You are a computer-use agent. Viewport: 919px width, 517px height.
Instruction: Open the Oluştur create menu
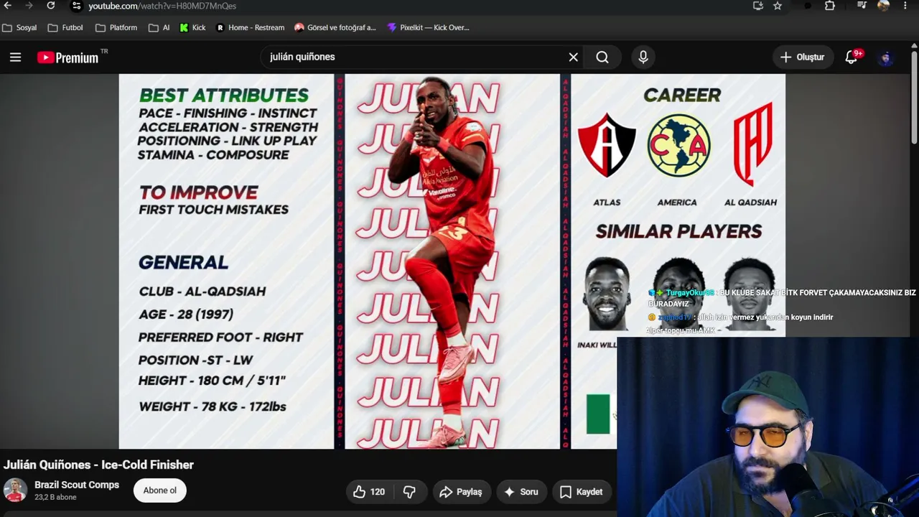pos(803,57)
